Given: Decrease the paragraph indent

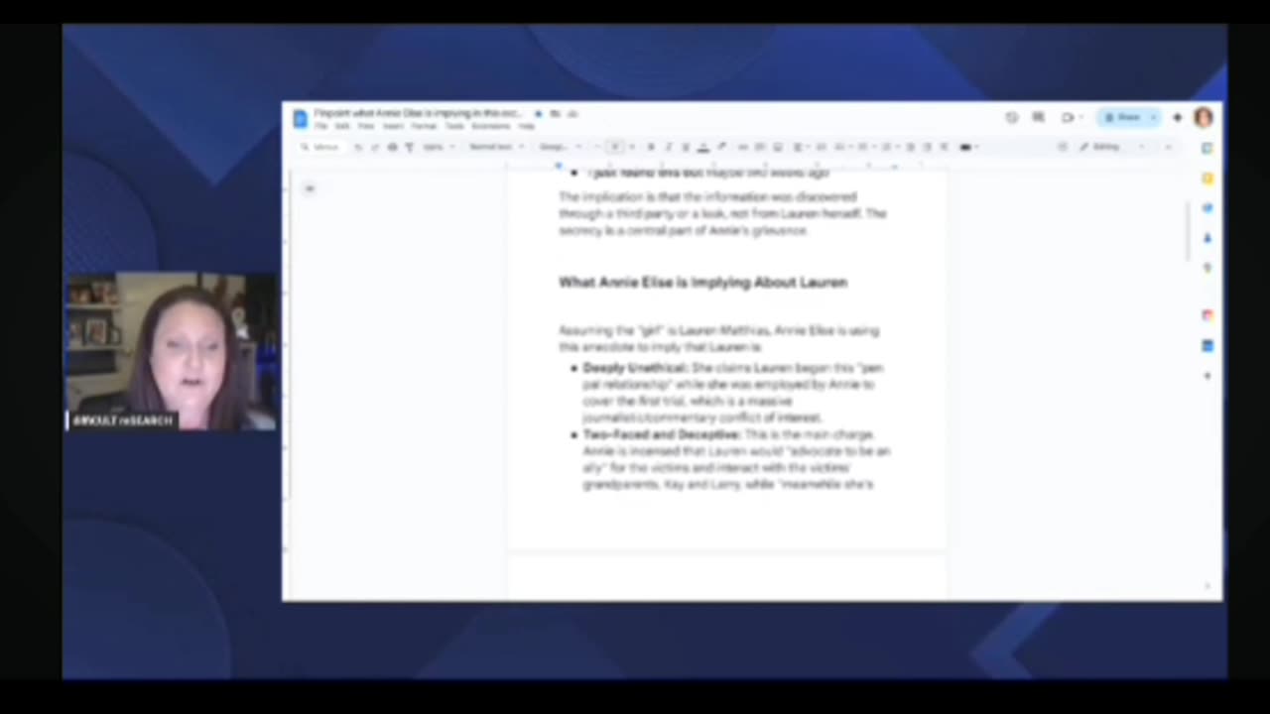Looking at the screenshot, I should 910,147.
